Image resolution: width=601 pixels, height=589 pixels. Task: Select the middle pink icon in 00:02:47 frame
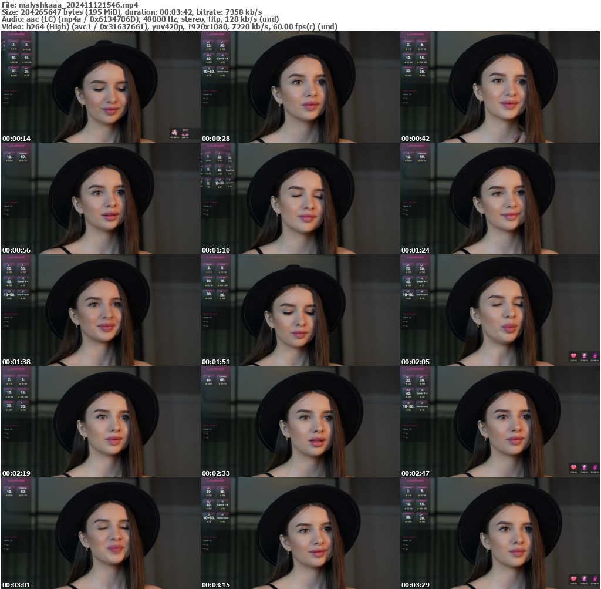584,467
